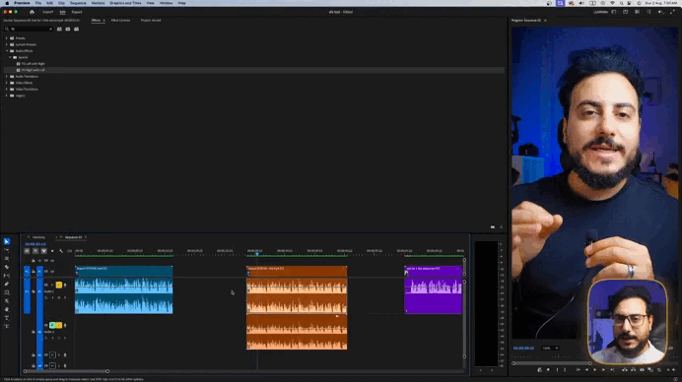
Task: Step back one frame in Program monitor
Action: 586,370
